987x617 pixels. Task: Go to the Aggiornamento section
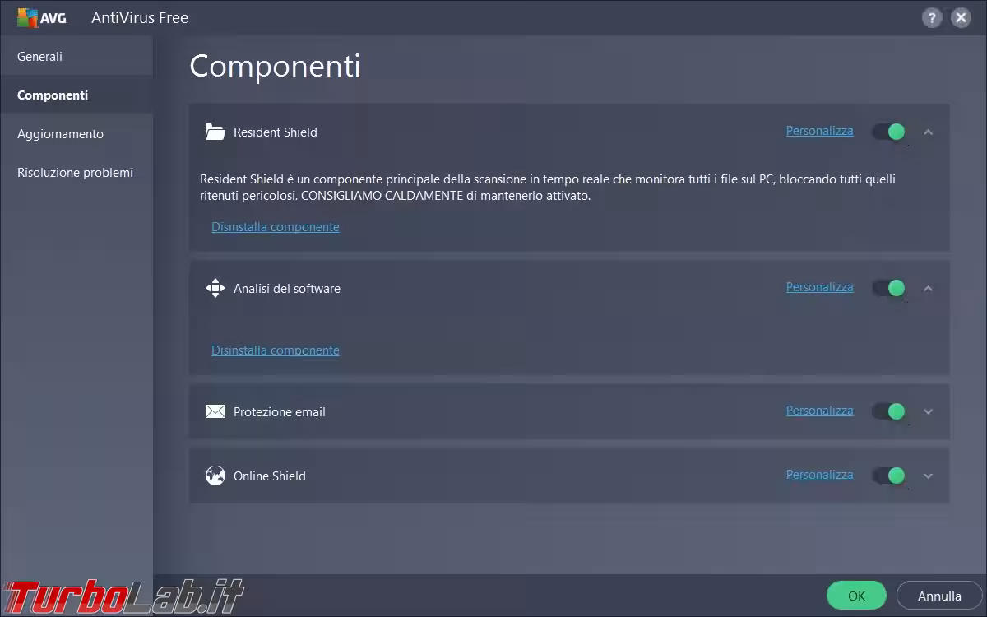(x=60, y=134)
